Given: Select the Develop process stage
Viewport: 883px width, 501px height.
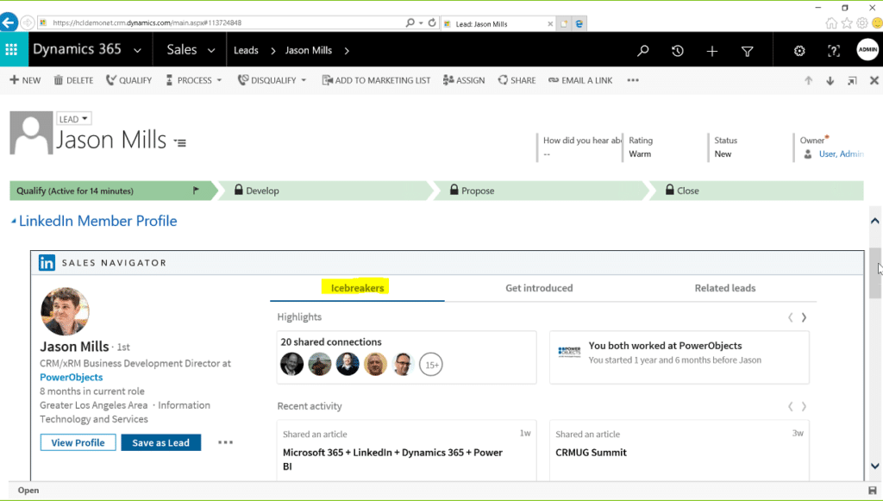Looking at the screenshot, I should (x=324, y=191).
